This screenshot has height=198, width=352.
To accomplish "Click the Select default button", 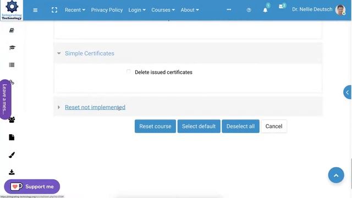I will click(x=199, y=126).
